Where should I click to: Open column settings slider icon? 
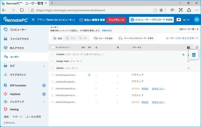pyautogui.click(x=197, y=47)
